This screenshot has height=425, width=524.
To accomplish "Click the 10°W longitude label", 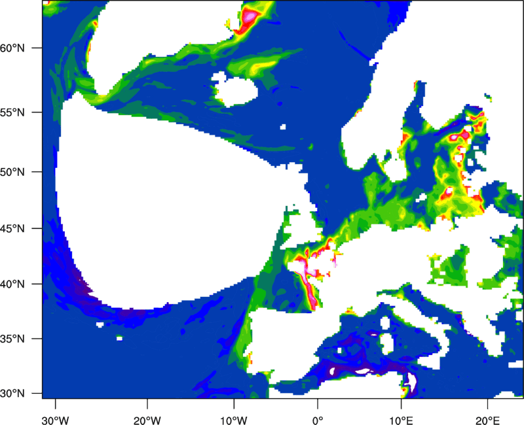I will click(234, 420).
